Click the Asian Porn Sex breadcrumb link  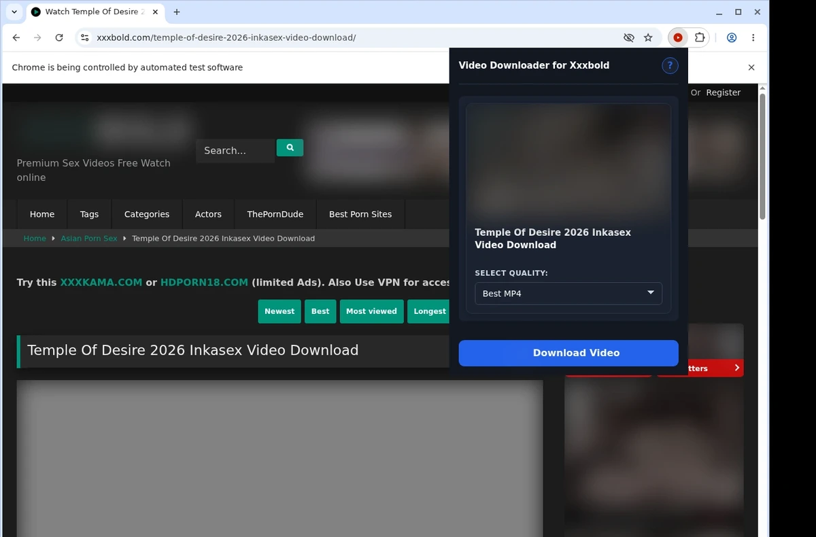pos(89,239)
